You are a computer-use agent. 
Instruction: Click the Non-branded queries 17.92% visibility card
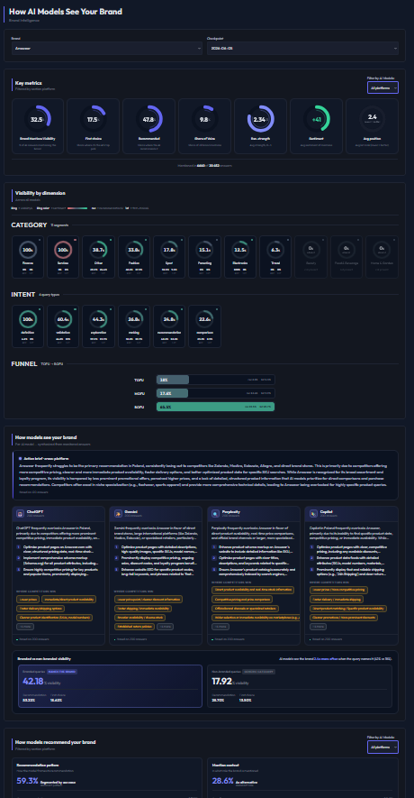point(299,685)
